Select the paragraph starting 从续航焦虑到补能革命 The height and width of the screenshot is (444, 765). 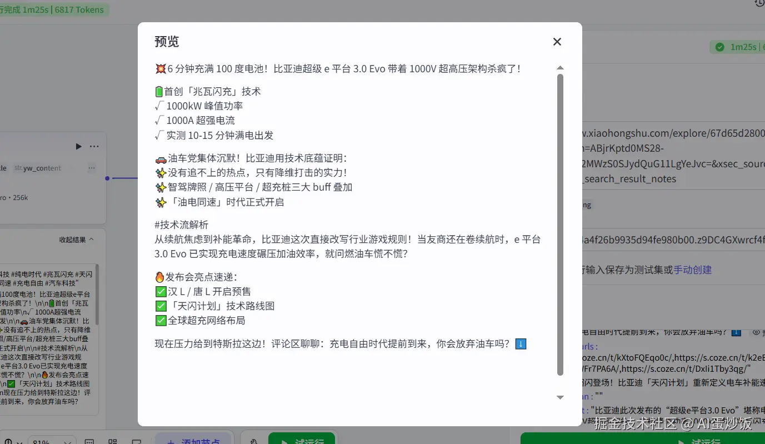[x=348, y=247]
